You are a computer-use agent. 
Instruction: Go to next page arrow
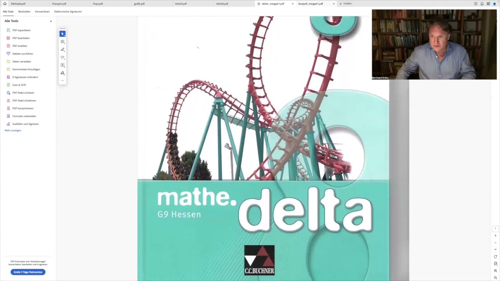click(x=495, y=249)
